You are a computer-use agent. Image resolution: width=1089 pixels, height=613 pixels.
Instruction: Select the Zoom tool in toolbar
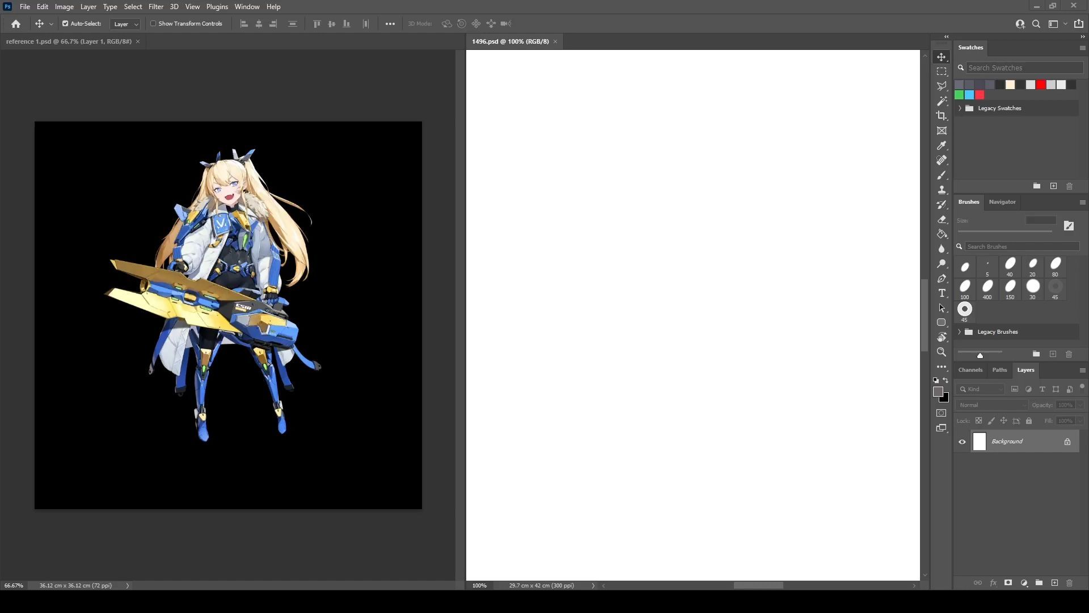point(942,352)
